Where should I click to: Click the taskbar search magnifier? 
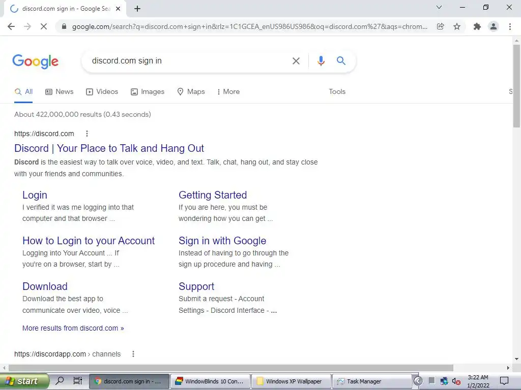coord(60,381)
